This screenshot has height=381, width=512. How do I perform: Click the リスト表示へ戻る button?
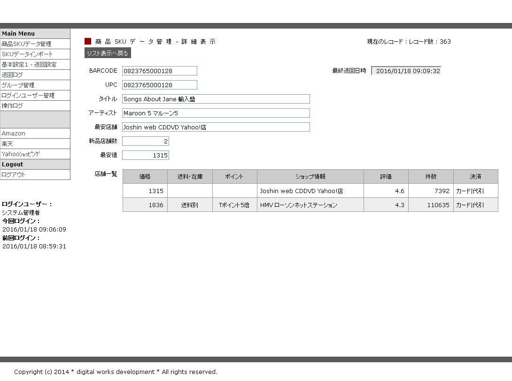click(108, 53)
